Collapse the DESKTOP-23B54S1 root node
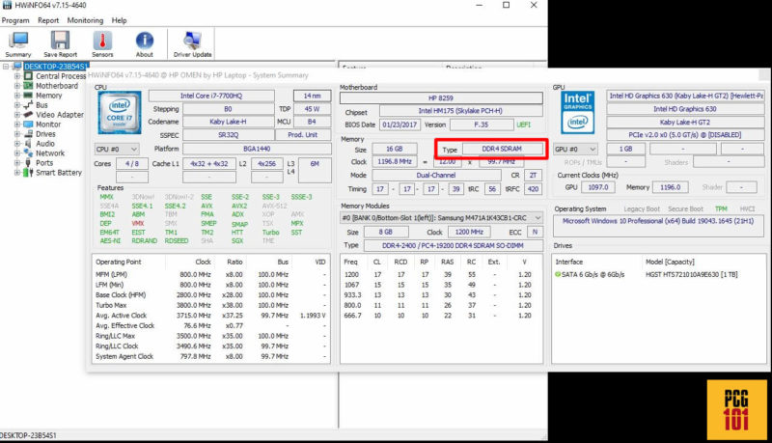 click(x=6, y=67)
